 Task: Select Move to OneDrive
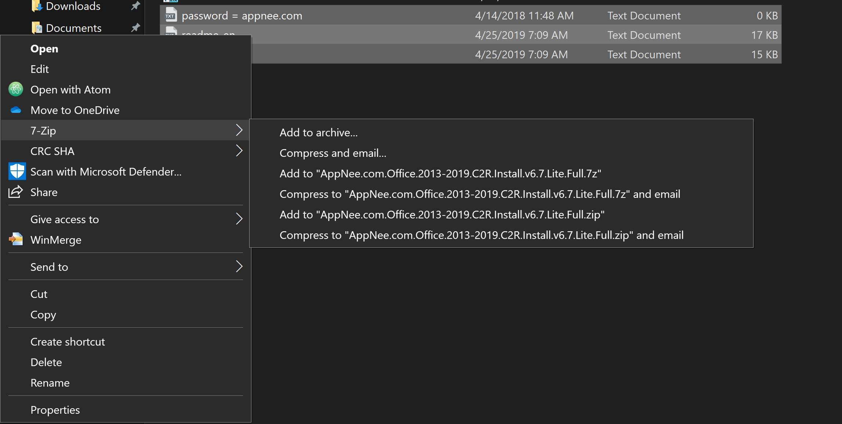(x=126, y=110)
